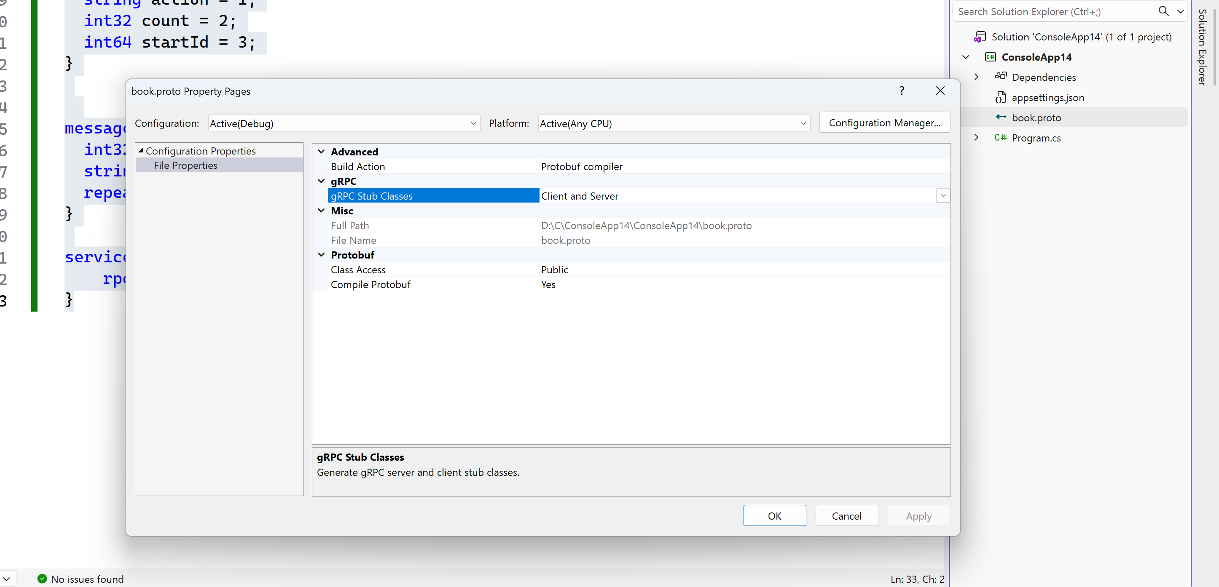Cancel the property pages dialog
The image size is (1219, 587).
[846, 516]
